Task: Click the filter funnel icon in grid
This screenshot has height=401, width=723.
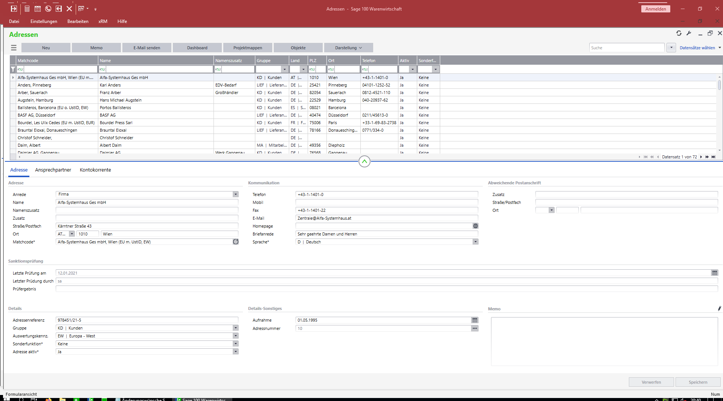Action: tap(13, 69)
